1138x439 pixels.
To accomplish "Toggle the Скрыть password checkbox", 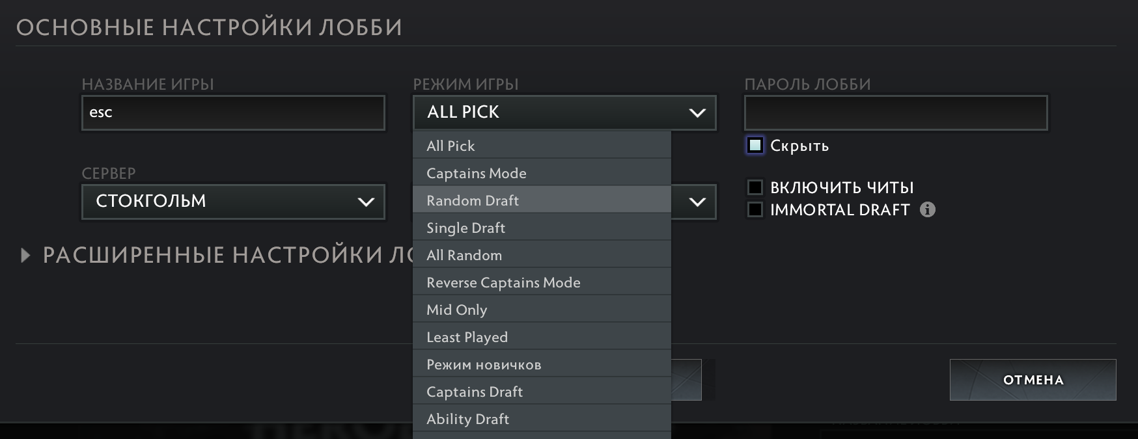I will pyautogui.click(x=755, y=146).
